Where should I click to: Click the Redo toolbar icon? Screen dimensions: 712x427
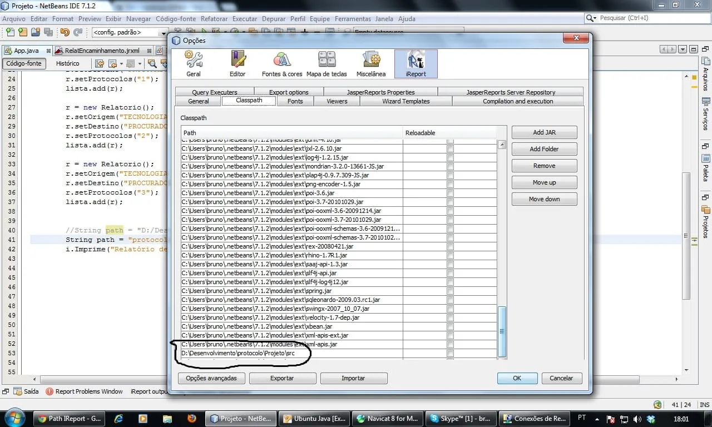[78, 32]
